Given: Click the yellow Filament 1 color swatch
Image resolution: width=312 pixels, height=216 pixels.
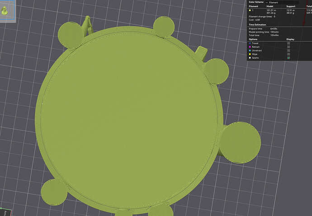Looking at the screenshot, I should click(250, 10).
